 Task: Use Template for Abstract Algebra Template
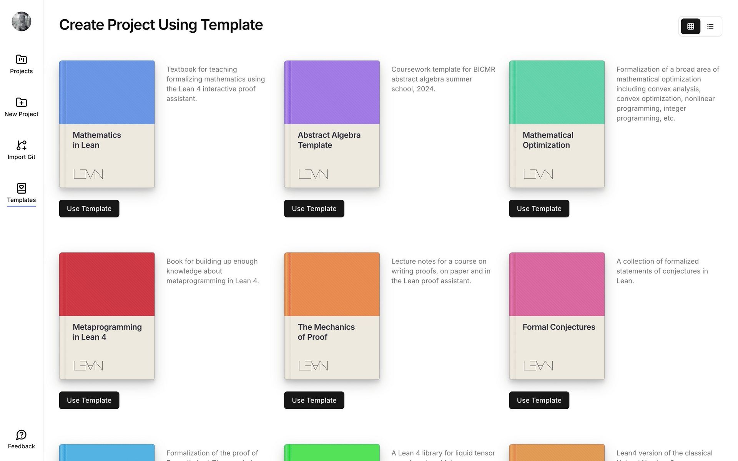click(x=314, y=209)
